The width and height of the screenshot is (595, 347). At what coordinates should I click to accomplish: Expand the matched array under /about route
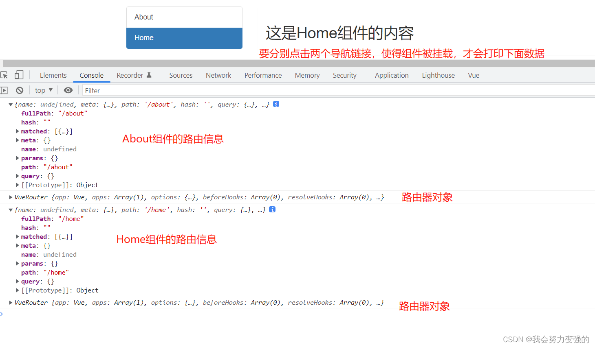(17, 131)
